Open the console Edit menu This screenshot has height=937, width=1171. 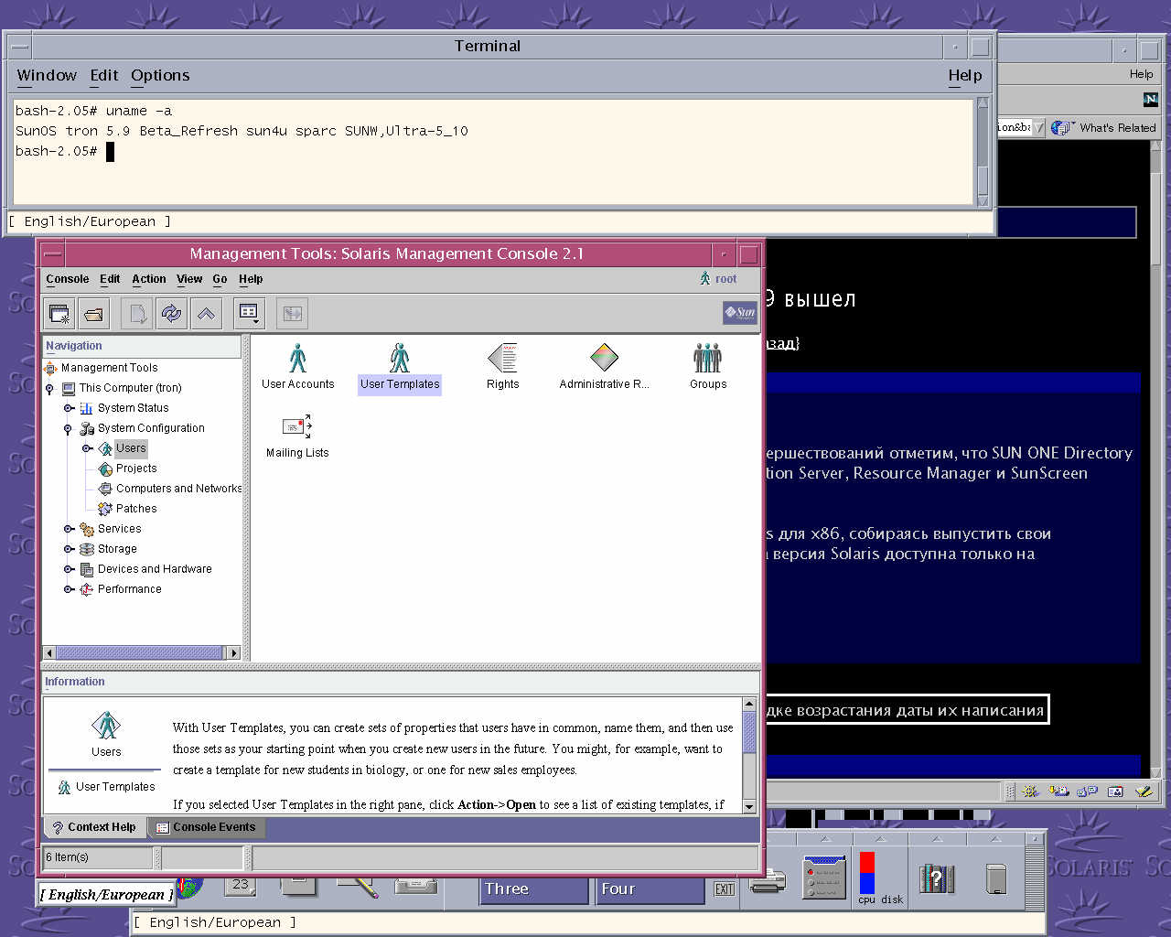coord(110,279)
